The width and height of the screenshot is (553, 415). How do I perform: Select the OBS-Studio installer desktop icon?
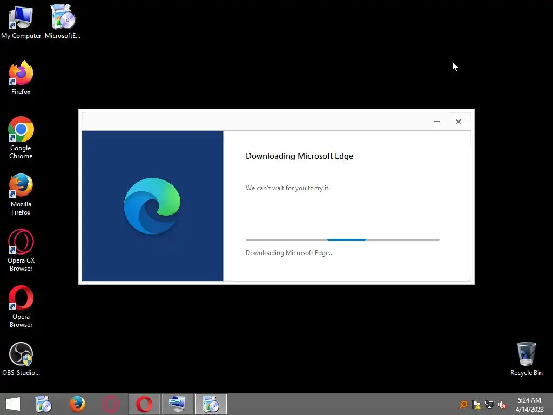click(x=21, y=359)
